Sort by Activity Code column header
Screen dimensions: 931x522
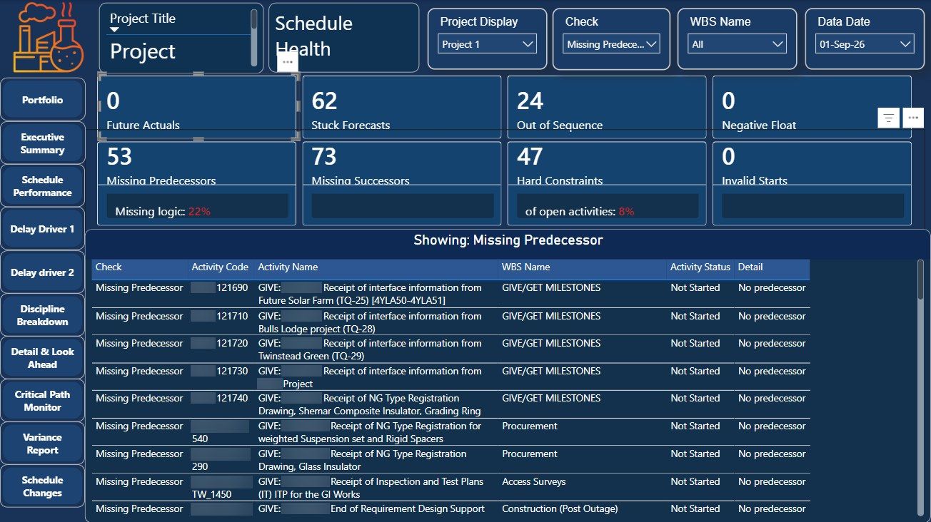pyautogui.click(x=221, y=267)
